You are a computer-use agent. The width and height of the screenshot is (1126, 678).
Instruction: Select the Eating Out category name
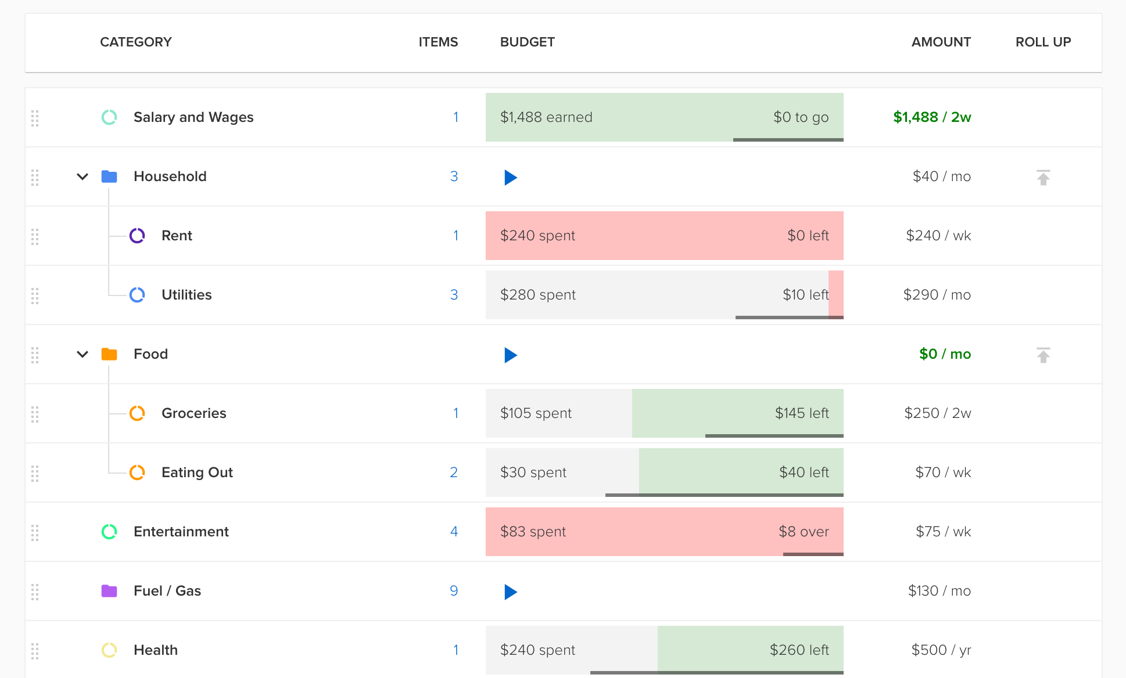[197, 473]
